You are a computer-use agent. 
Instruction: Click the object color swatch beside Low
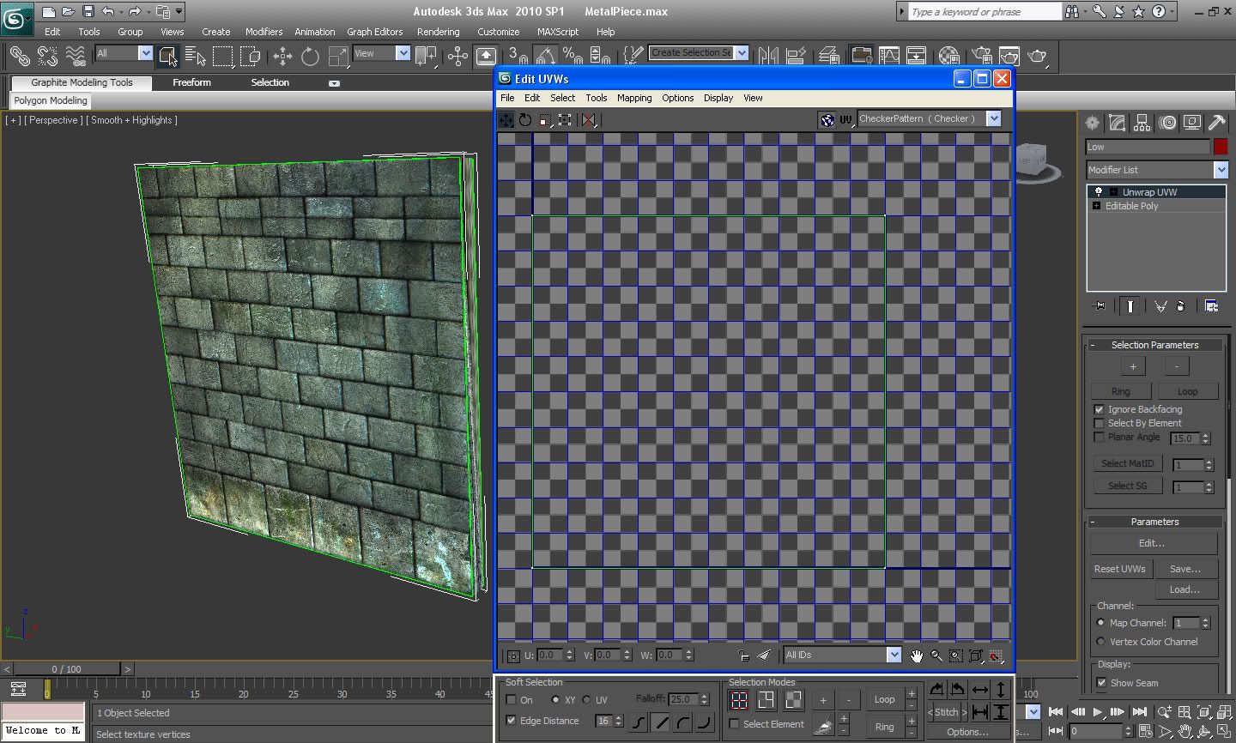click(x=1221, y=147)
